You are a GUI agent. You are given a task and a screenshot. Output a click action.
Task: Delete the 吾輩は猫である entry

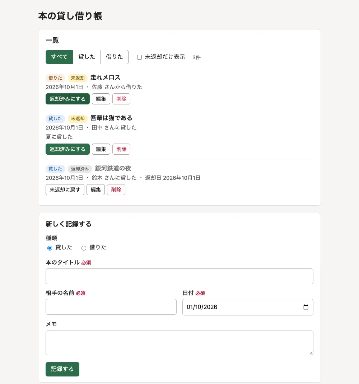point(121,149)
